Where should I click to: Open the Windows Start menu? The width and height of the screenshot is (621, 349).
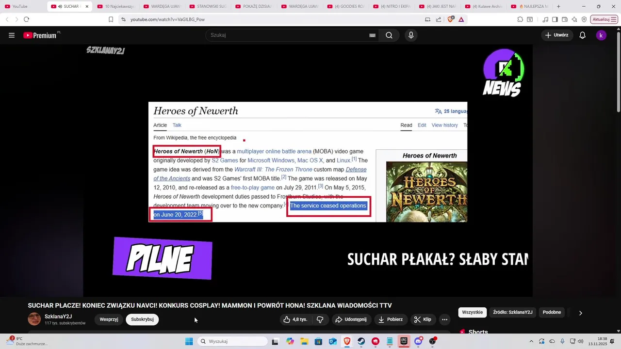tap(189, 341)
